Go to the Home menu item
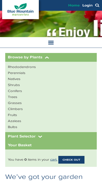102x181 pixels. click(74, 5)
